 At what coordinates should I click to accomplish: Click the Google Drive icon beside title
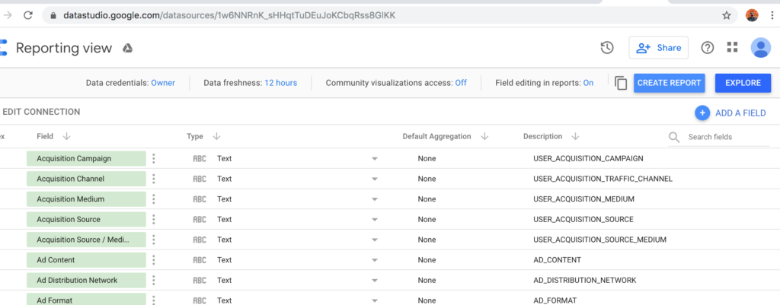129,49
